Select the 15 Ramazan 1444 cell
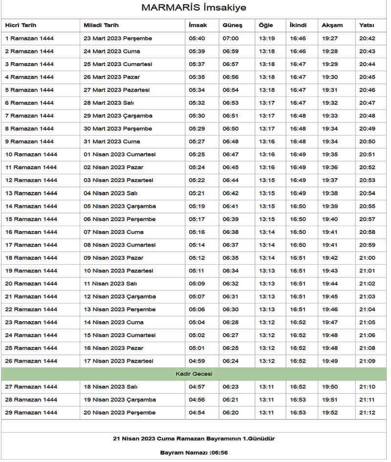 (x=31, y=219)
